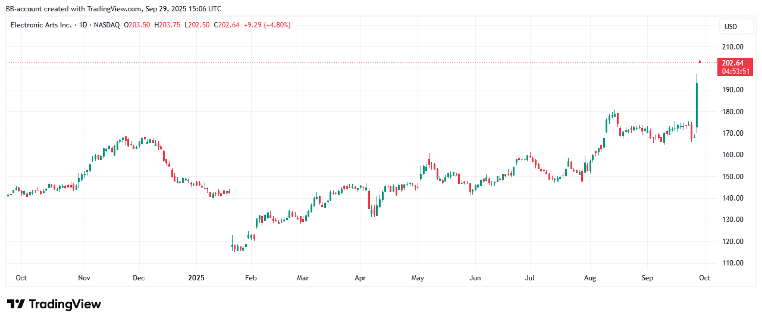Click the large green breakout candle

click(x=697, y=104)
